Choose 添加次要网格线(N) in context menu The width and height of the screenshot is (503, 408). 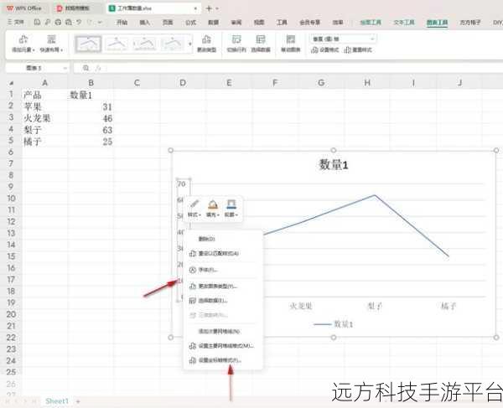coord(224,331)
